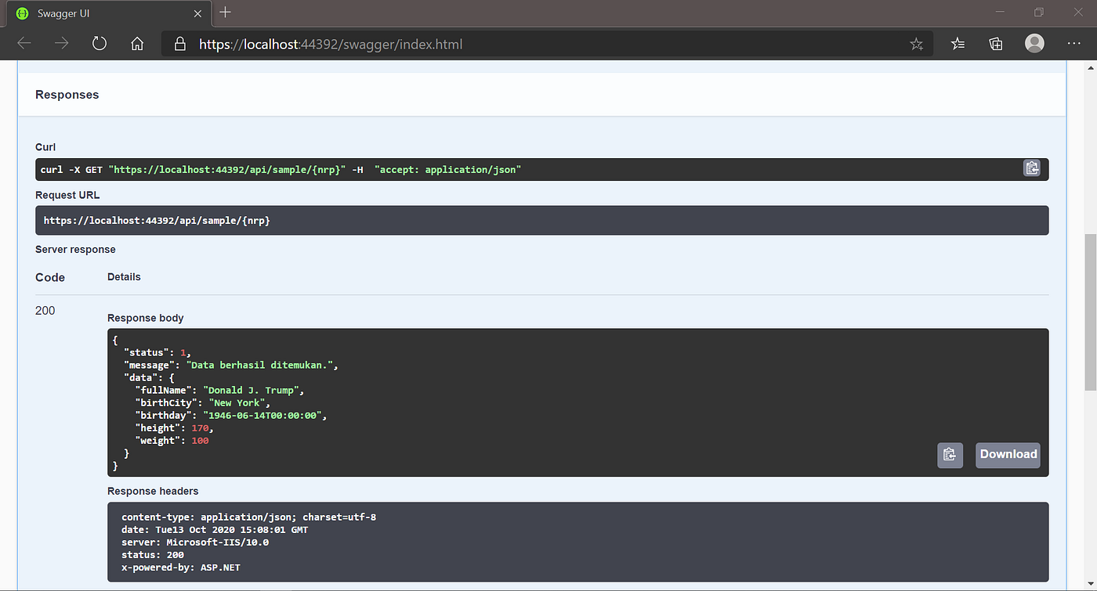Switch to the Swagger UI tab
Image resolution: width=1097 pixels, height=591 pixels.
pyautogui.click(x=102, y=13)
